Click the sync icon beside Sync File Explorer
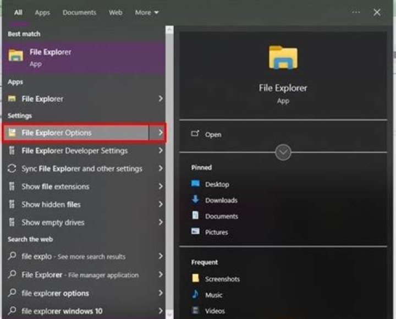This screenshot has height=319, width=396. pyautogui.click(x=12, y=168)
